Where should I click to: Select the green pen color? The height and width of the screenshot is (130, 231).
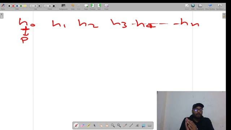(21, 6)
